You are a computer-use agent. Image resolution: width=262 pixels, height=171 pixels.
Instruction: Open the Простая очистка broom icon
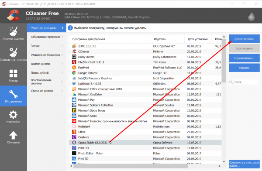point(14,31)
